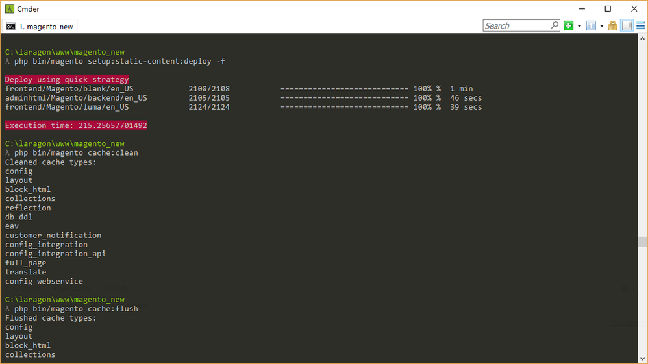This screenshot has width=648, height=364.
Task: Switch to the 1. magento_new tab
Action: 45,26
